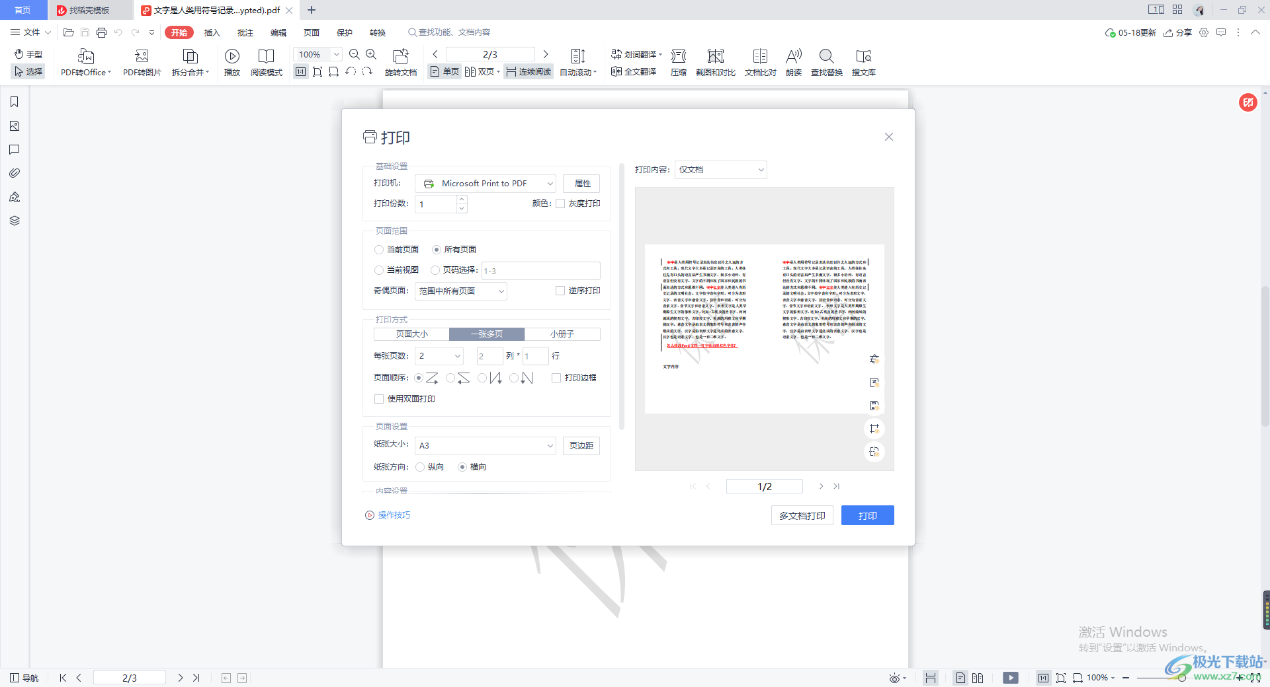Select page number range radio option
This screenshot has width=1270, height=687.
[435, 270]
